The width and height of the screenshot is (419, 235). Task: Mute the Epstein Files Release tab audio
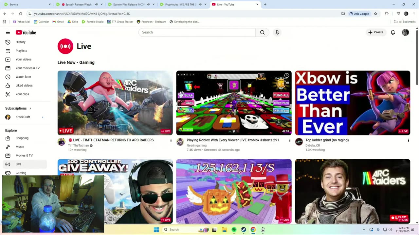click(x=148, y=5)
